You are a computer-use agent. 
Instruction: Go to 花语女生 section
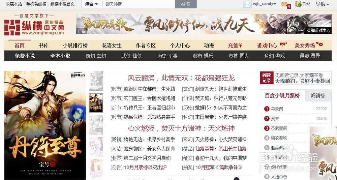[x=112, y=46]
